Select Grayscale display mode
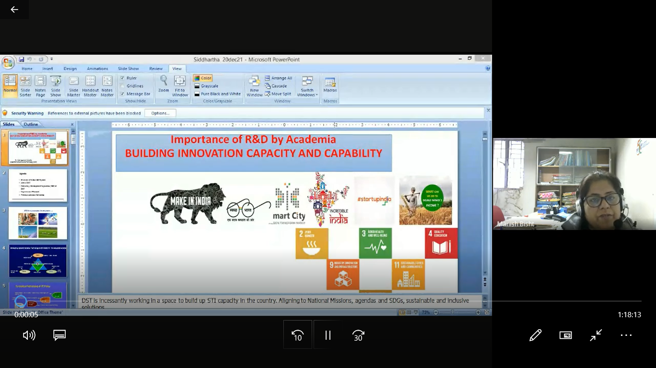The image size is (656, 368). [206, 86]
